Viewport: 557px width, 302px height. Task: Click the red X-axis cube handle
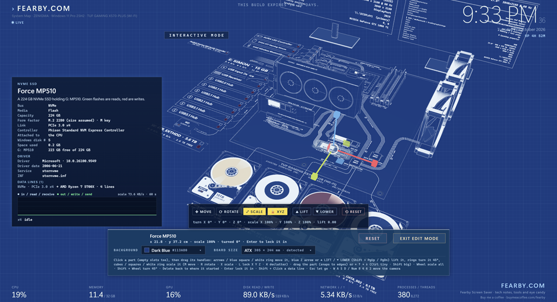374,163
